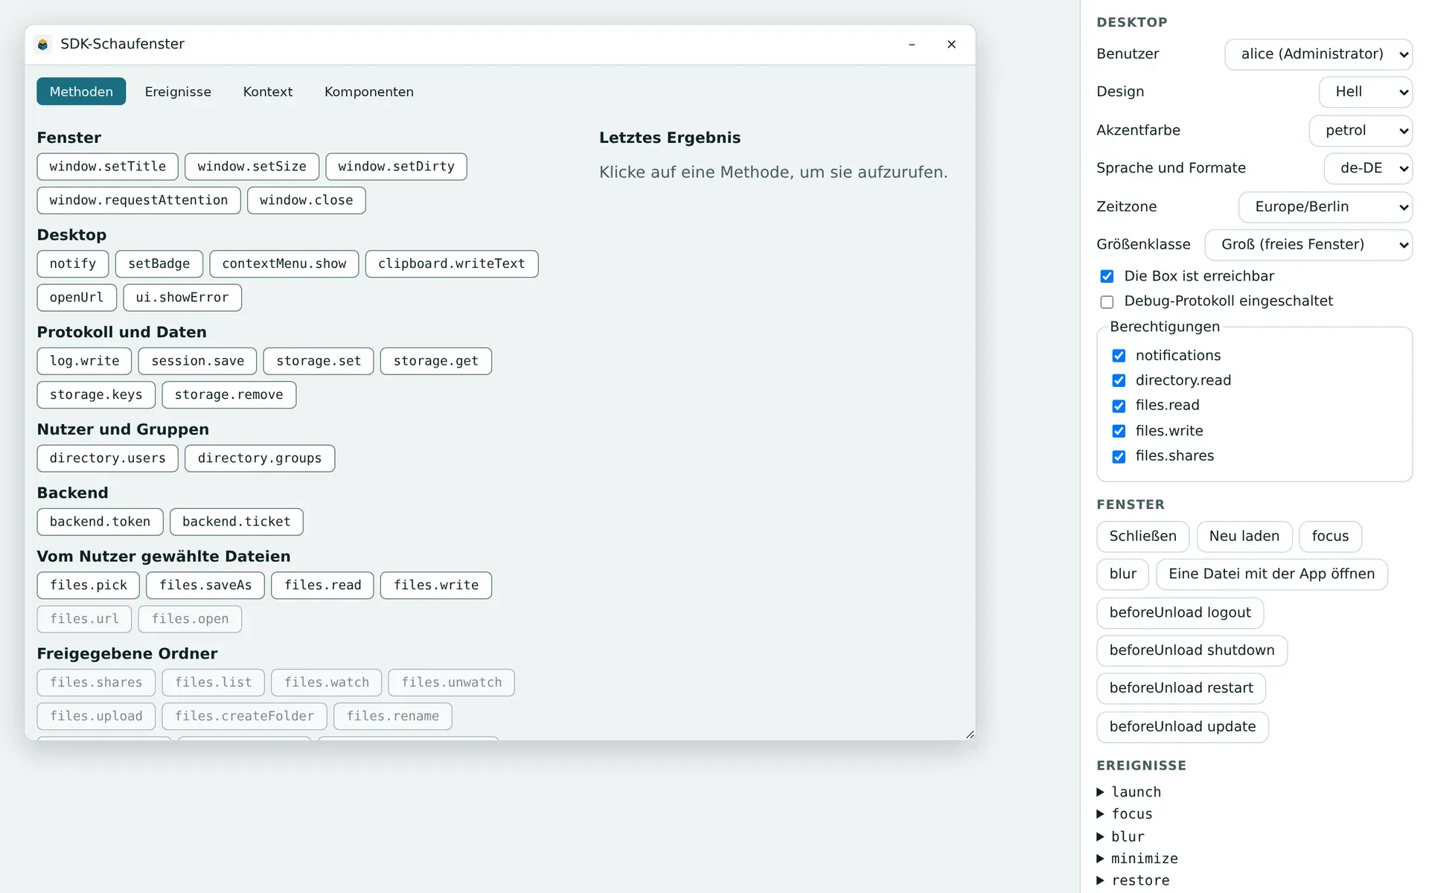This screenshot has width=1429, height=893.
Task: Open the Komponenten tab
Action: [369, 92]
